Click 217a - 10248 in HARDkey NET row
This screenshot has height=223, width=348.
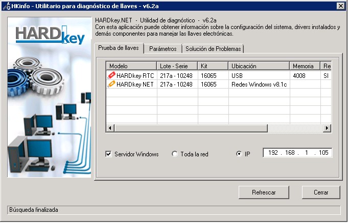click(x=176, y=85)
